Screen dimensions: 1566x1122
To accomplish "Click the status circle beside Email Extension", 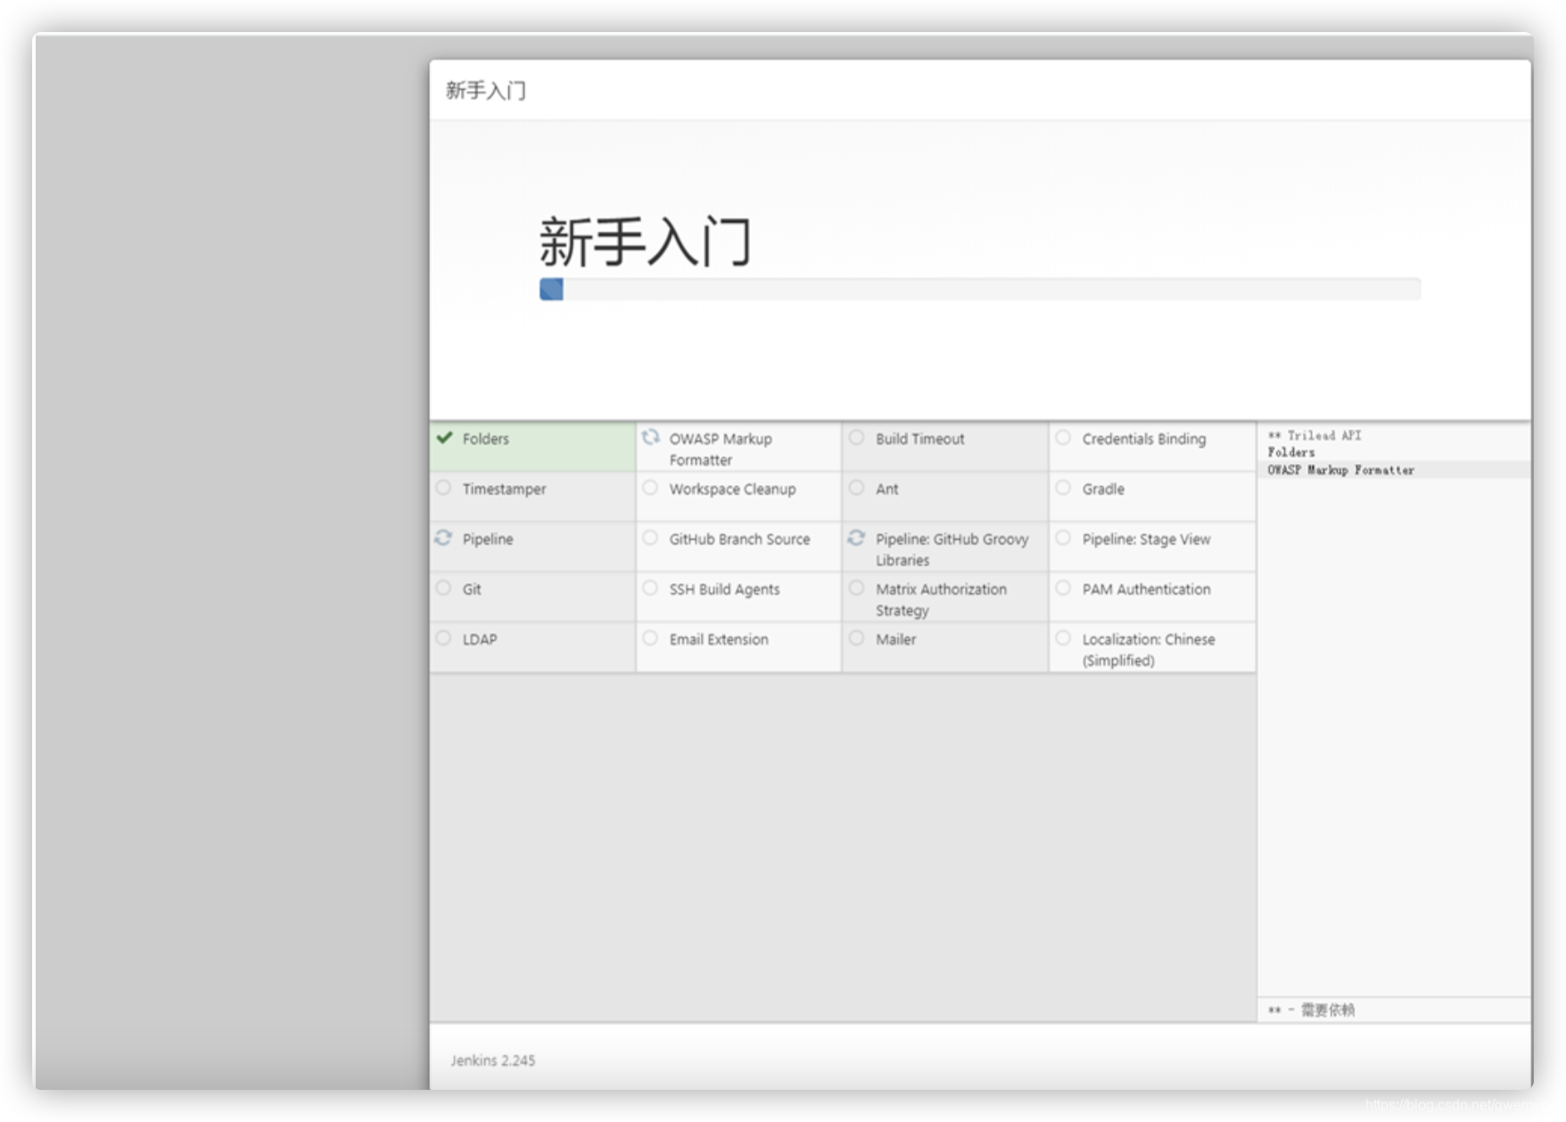I will tap(651, 639).
